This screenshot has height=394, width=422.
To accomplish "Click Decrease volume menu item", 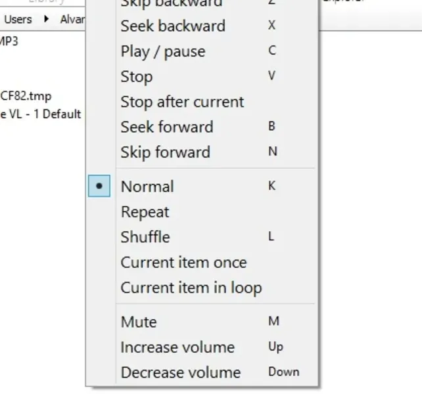I will click(x=180, y=372).
